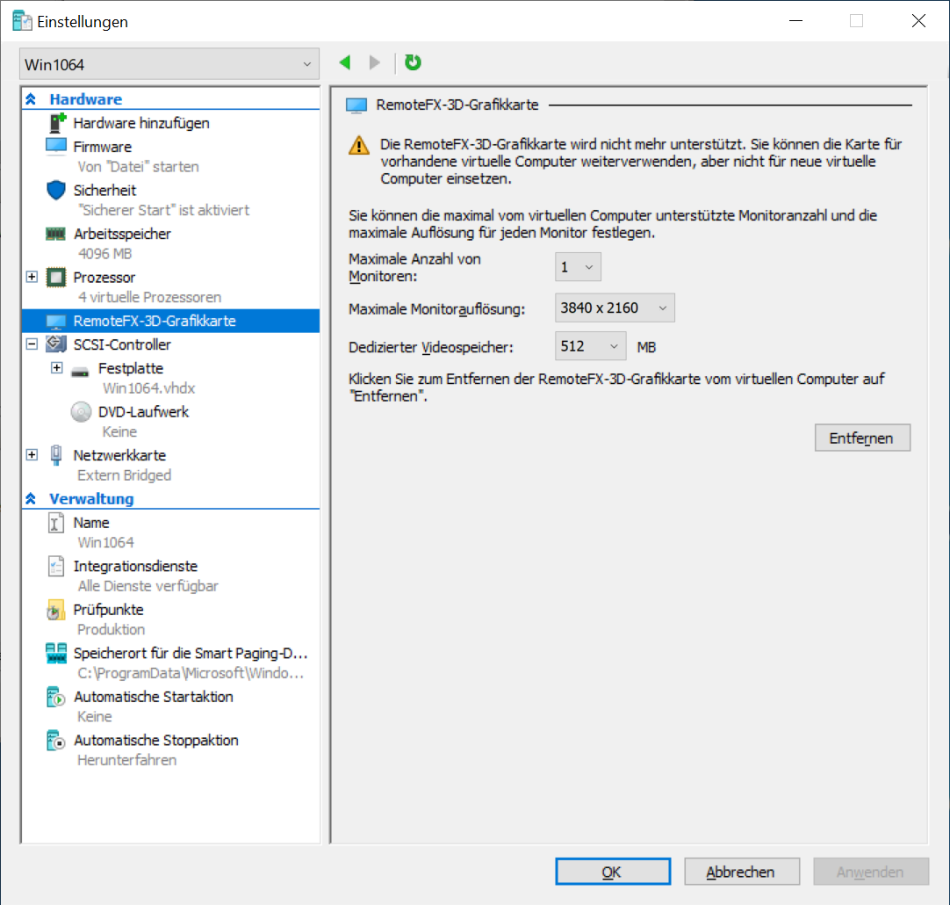Click the Integrationsdienste document icon
The height and width of the screenshot is (905, 950).
(55, 566)
